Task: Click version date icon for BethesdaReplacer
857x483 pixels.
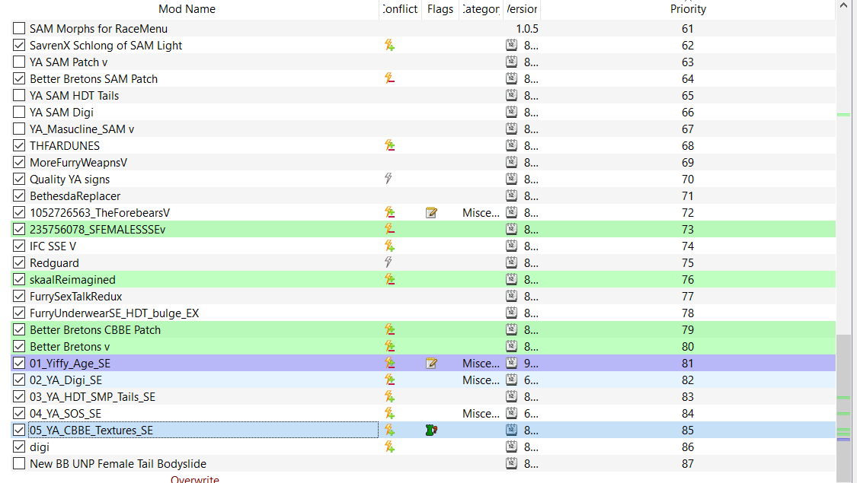Action: pyautogui.click(x=511, y=195)
